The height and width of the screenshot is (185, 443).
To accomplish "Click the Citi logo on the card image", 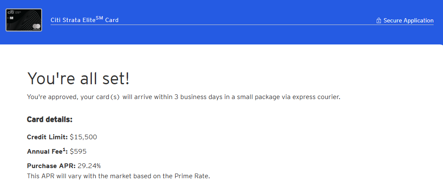I will 10,13.
